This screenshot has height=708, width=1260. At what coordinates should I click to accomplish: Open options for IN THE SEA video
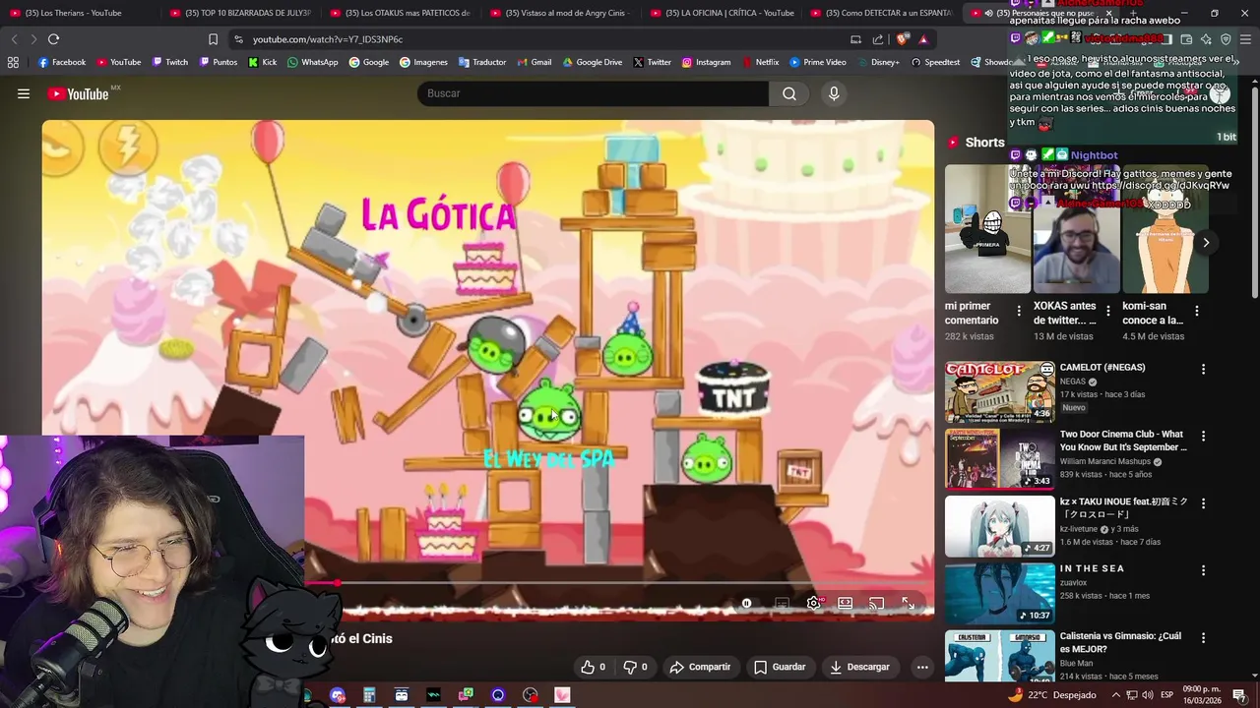[x=1203, y=570]
